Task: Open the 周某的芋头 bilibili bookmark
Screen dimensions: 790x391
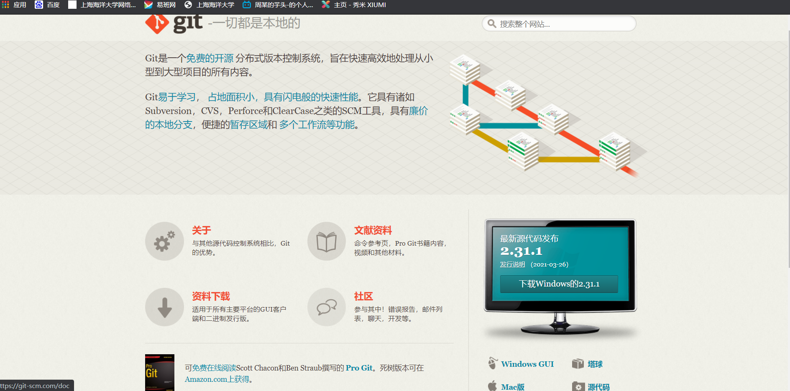Action: 278,5
